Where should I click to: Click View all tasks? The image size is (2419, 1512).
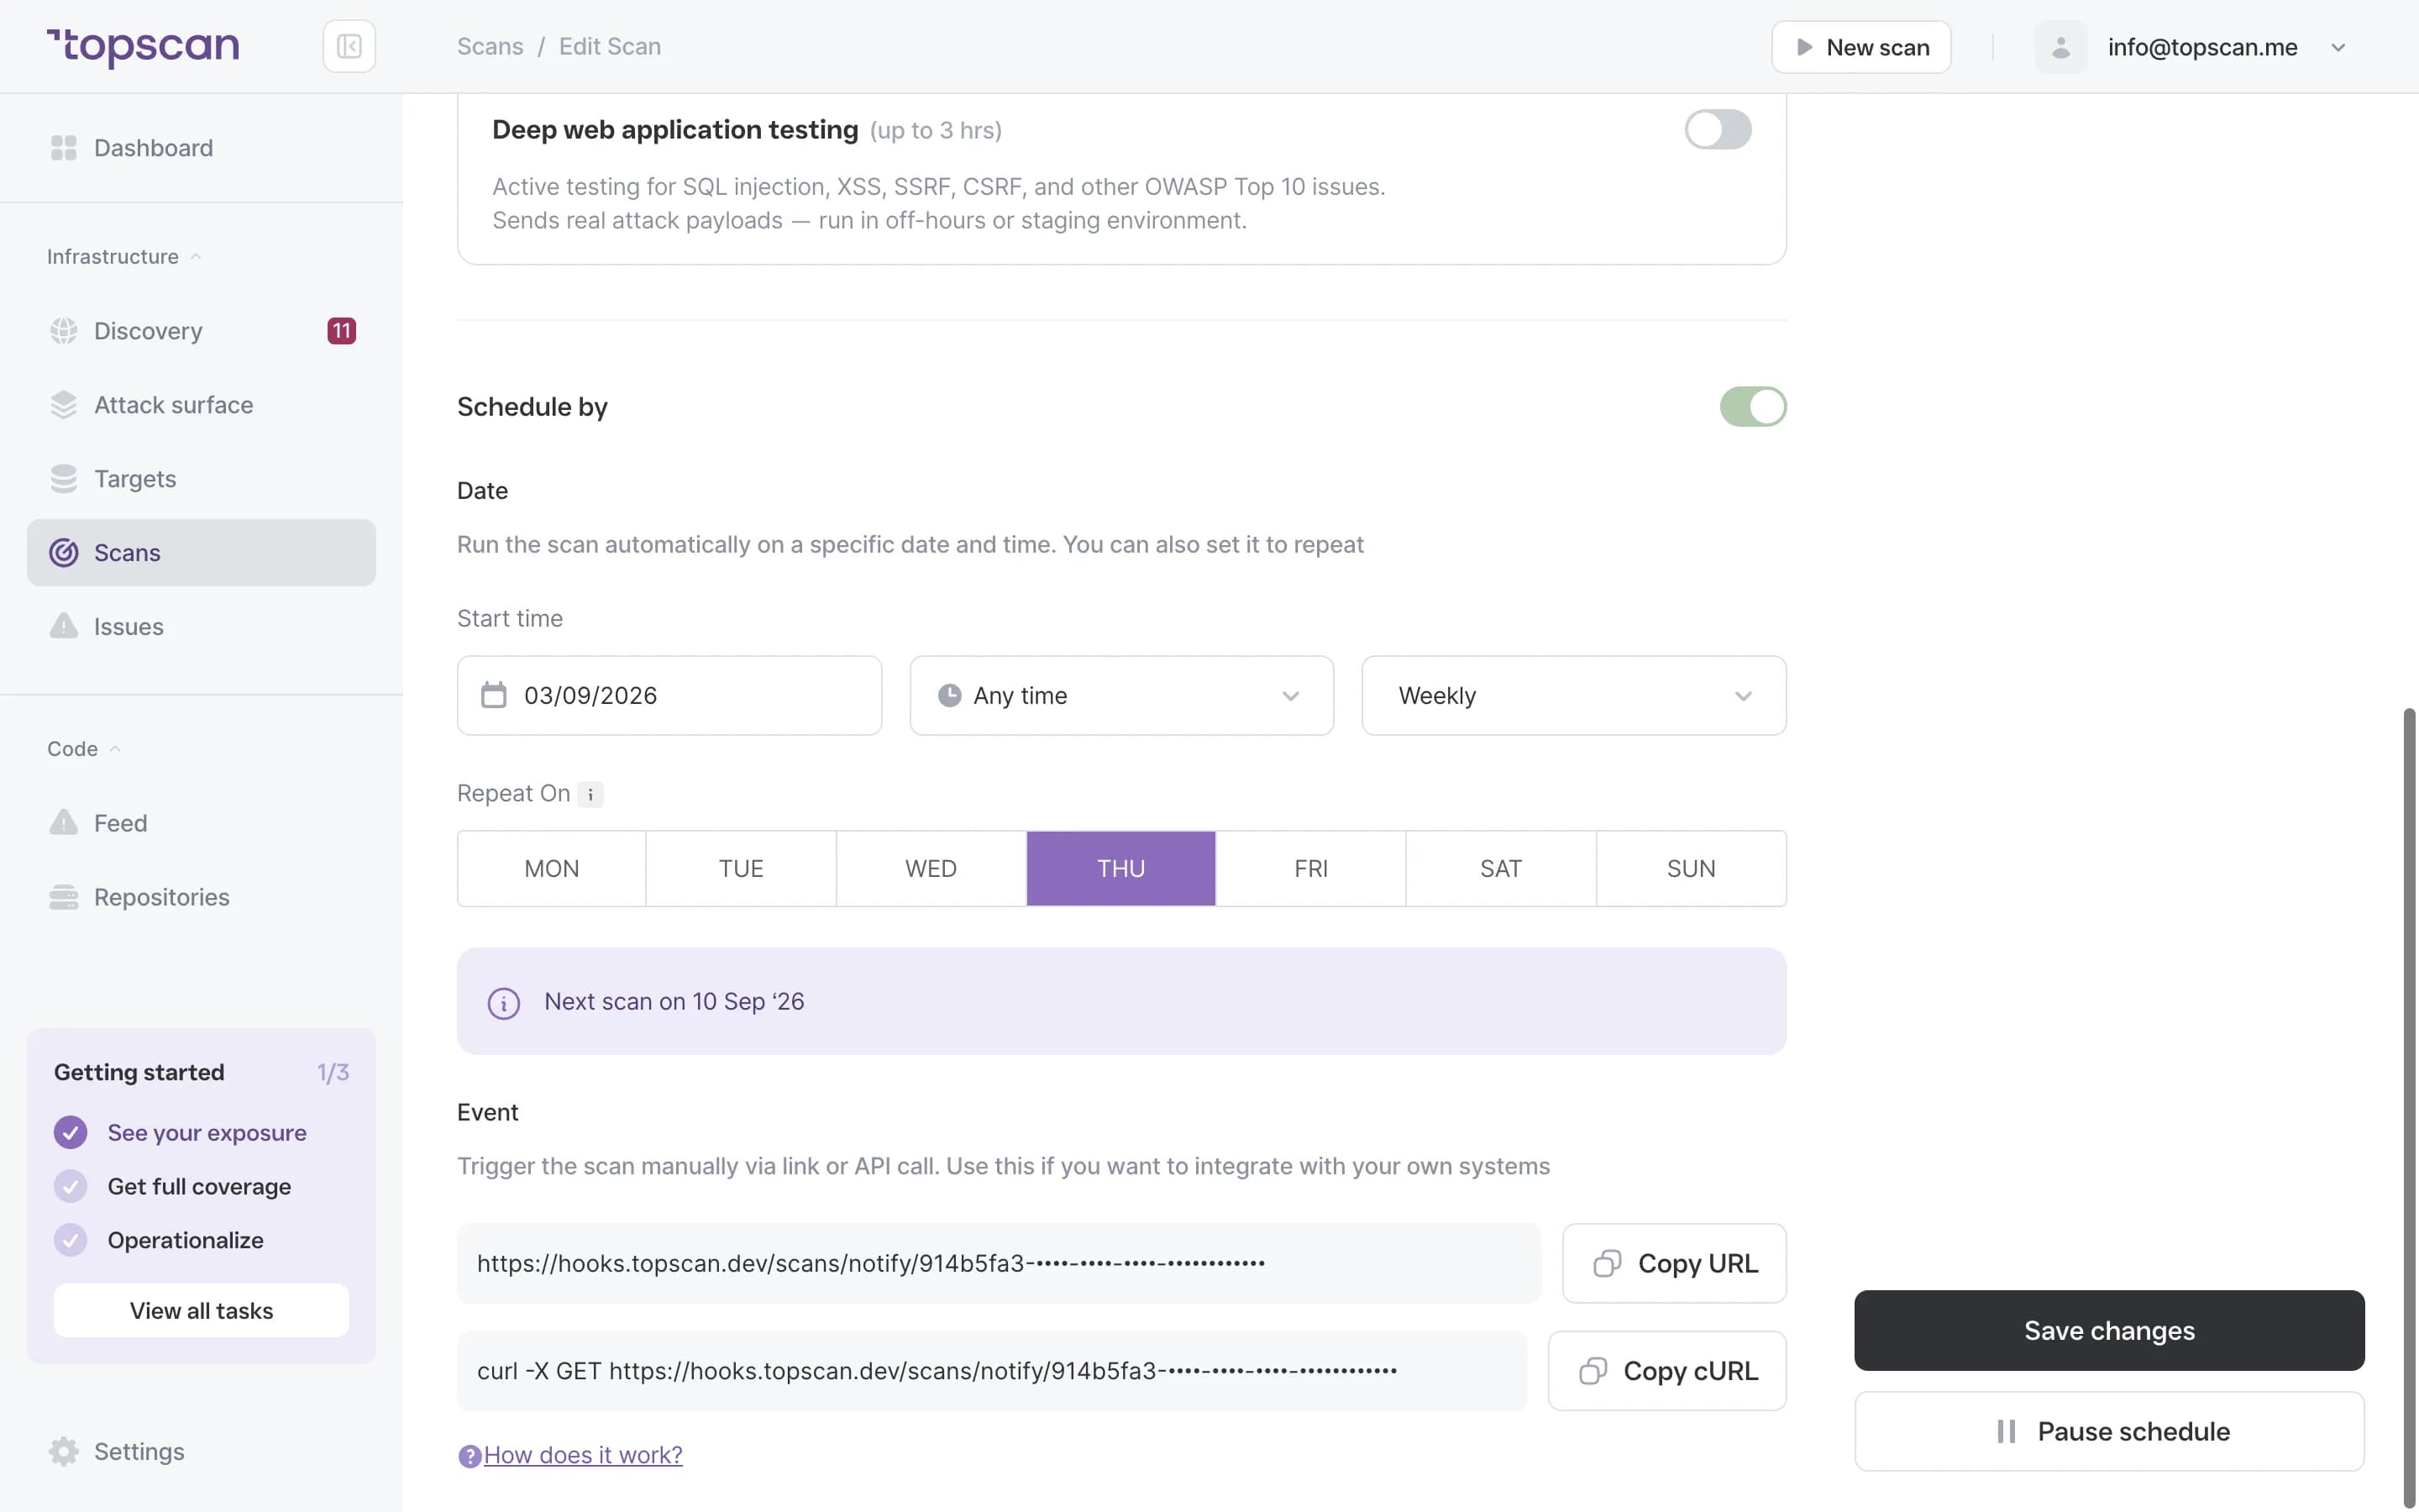coord(201,1310)
